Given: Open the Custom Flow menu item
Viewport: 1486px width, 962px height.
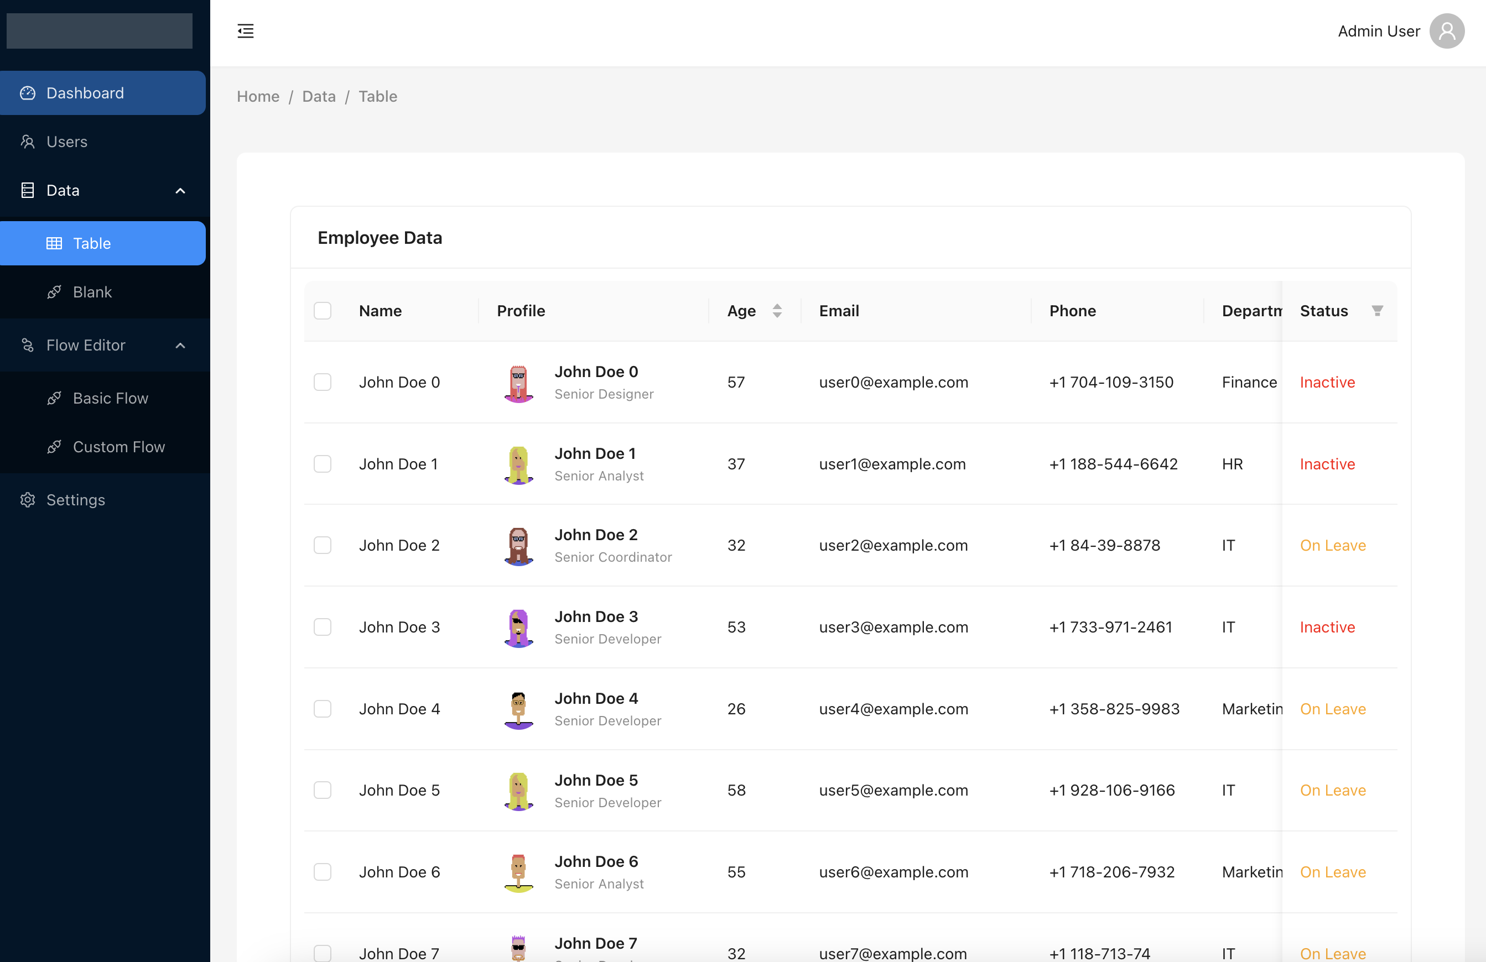Looking at the screenshot, I should click(x=118, y=447).
